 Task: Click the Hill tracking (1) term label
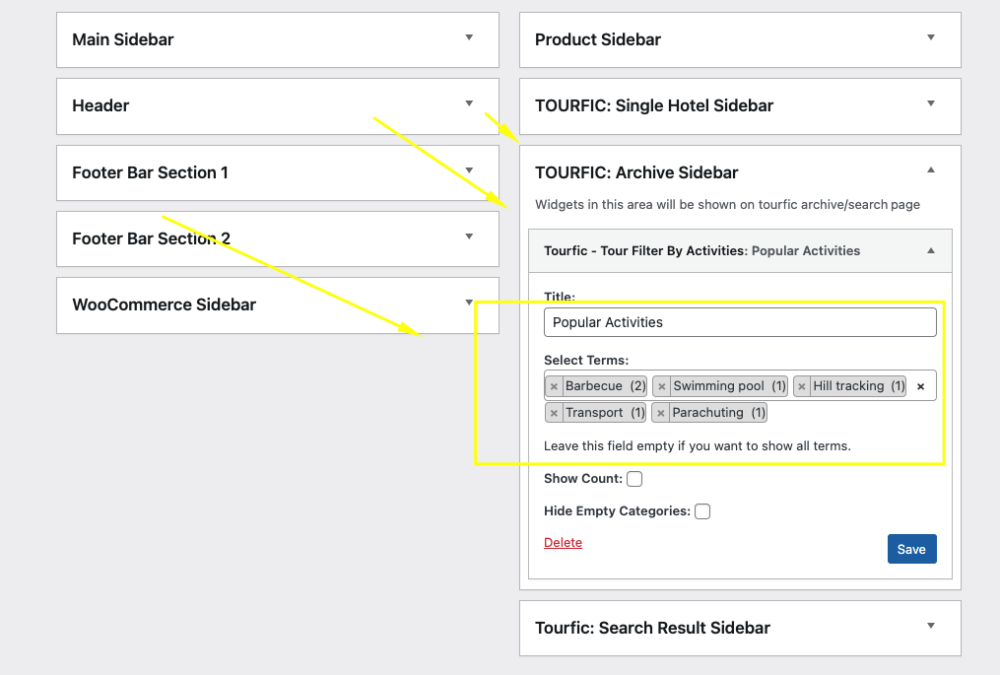click(858, 386)
